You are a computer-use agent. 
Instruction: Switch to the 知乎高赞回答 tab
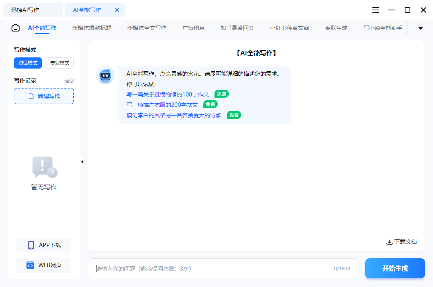pyautogui.click(x=237, y=28)
